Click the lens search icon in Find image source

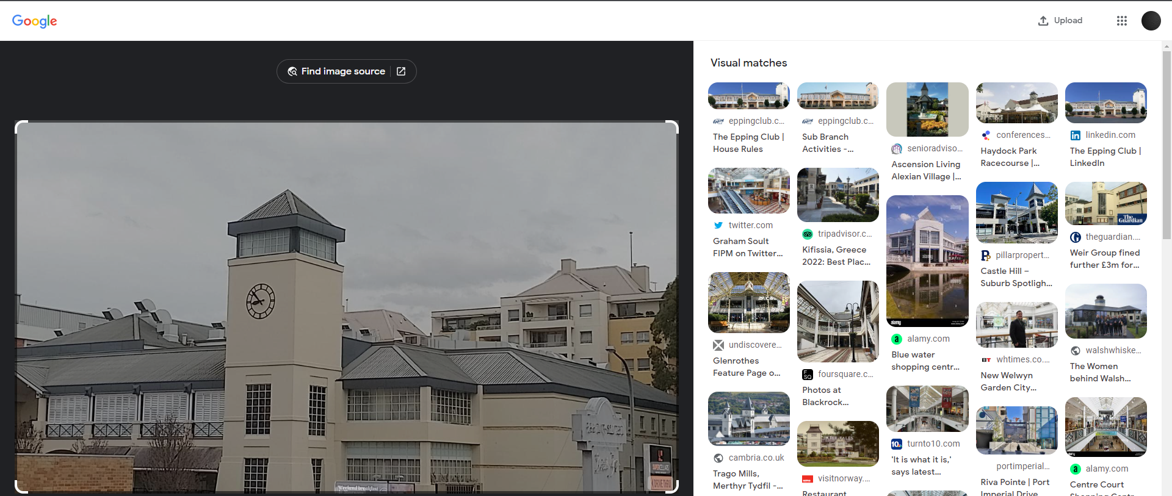292,71
